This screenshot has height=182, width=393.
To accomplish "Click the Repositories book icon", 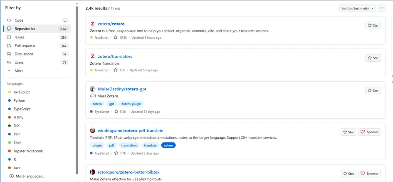I will pos(9,29).
